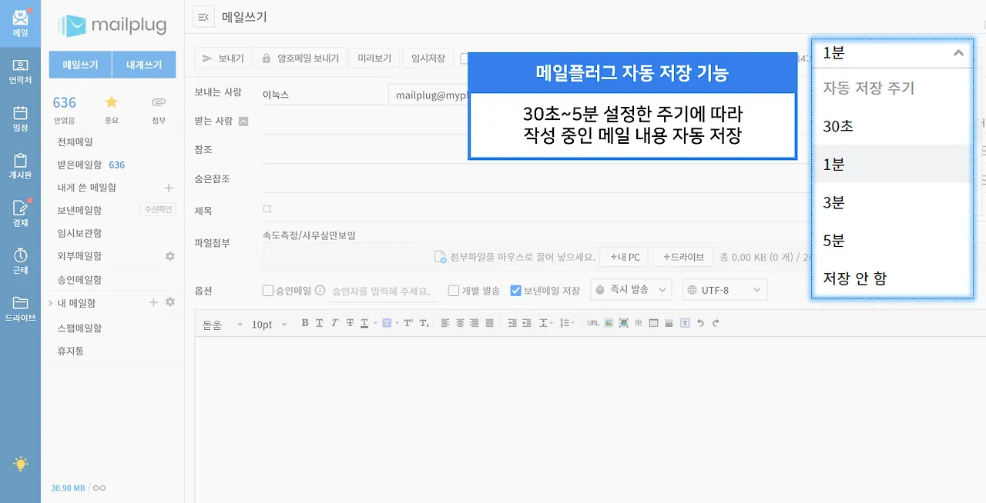Collapse the sidebar with the menu toggle icon

tap(203, 17)
